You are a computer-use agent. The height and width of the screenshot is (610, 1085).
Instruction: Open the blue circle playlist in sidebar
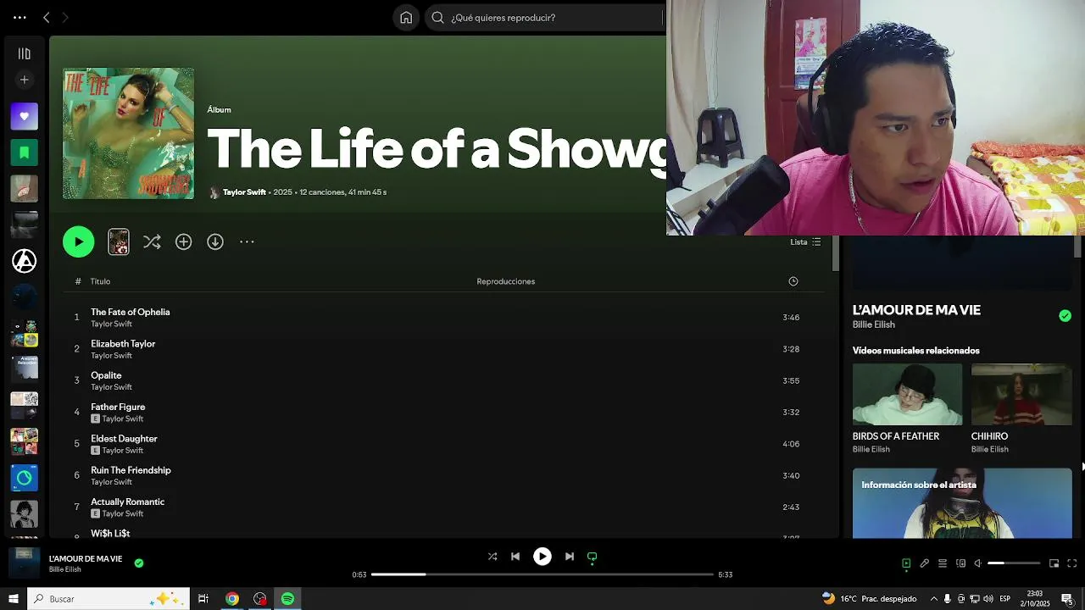pos(24,478)
